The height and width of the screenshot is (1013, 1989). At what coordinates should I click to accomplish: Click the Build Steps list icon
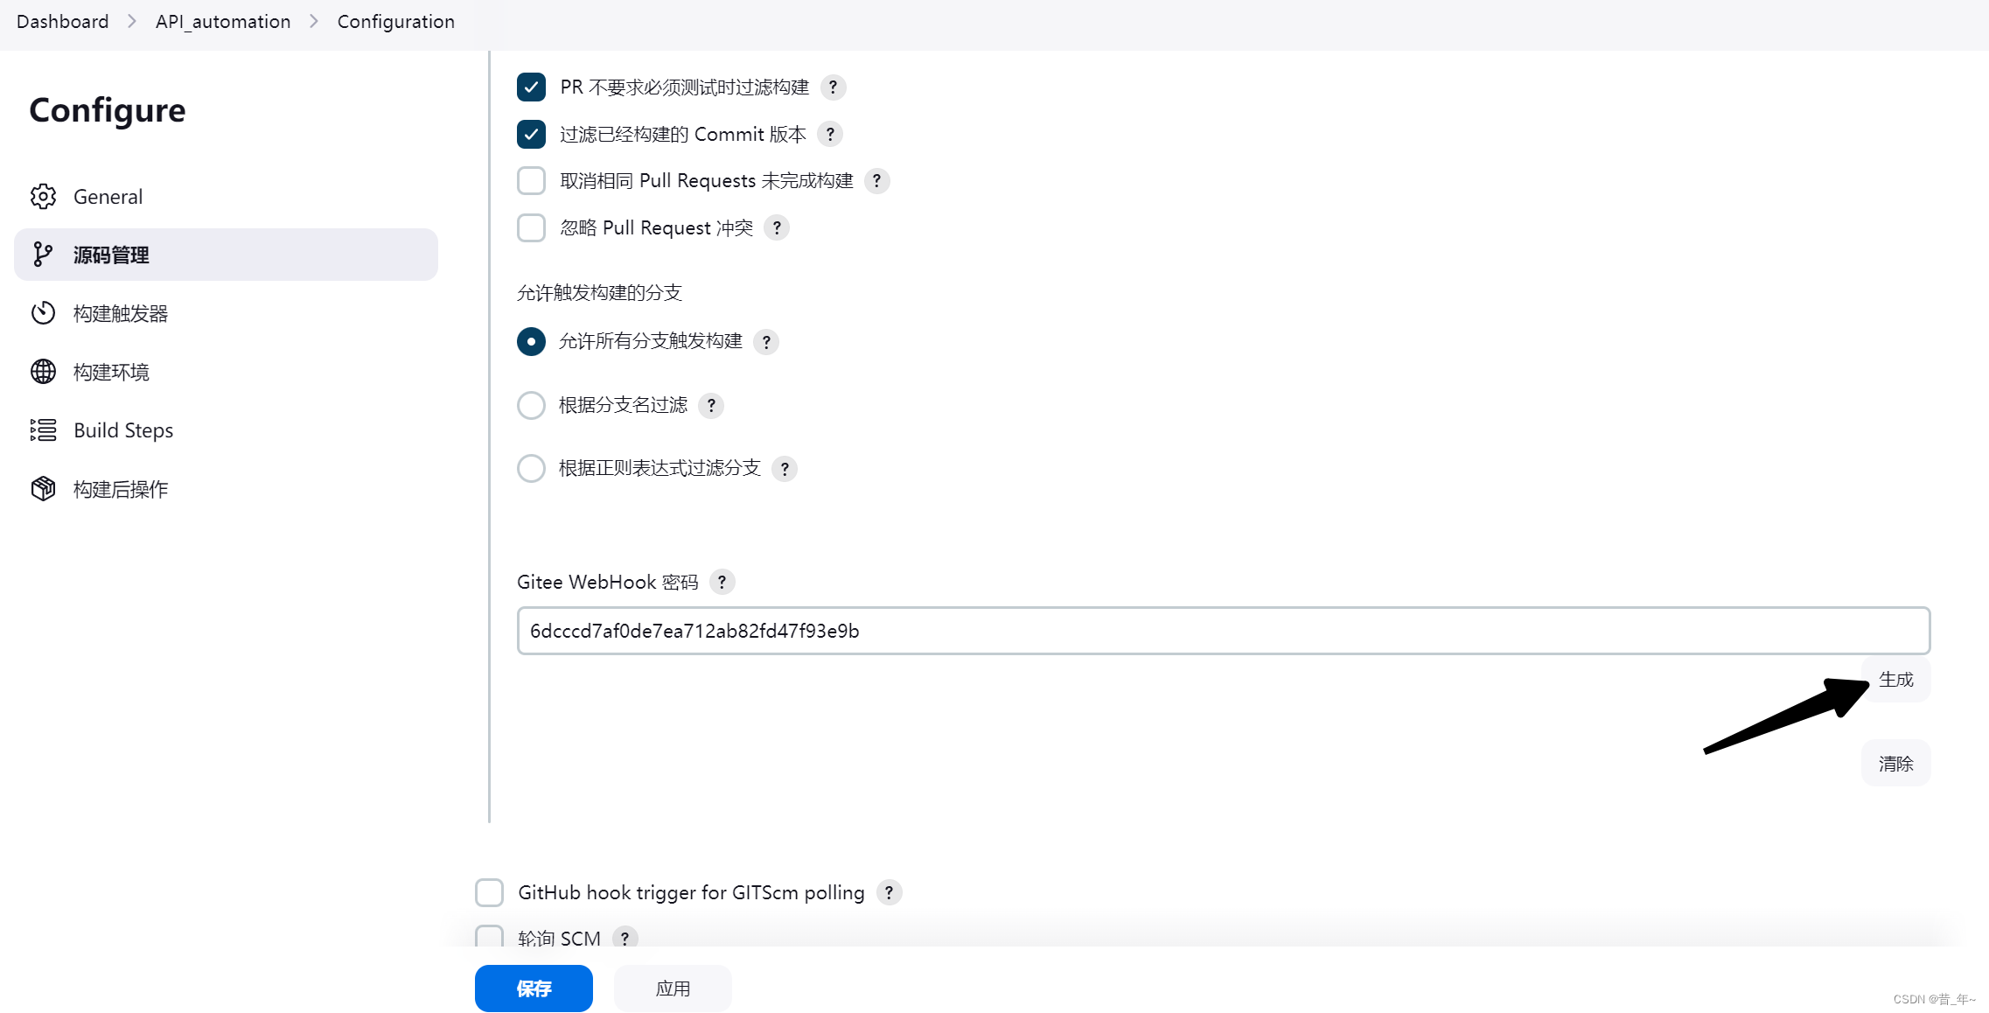pos(43,430)
